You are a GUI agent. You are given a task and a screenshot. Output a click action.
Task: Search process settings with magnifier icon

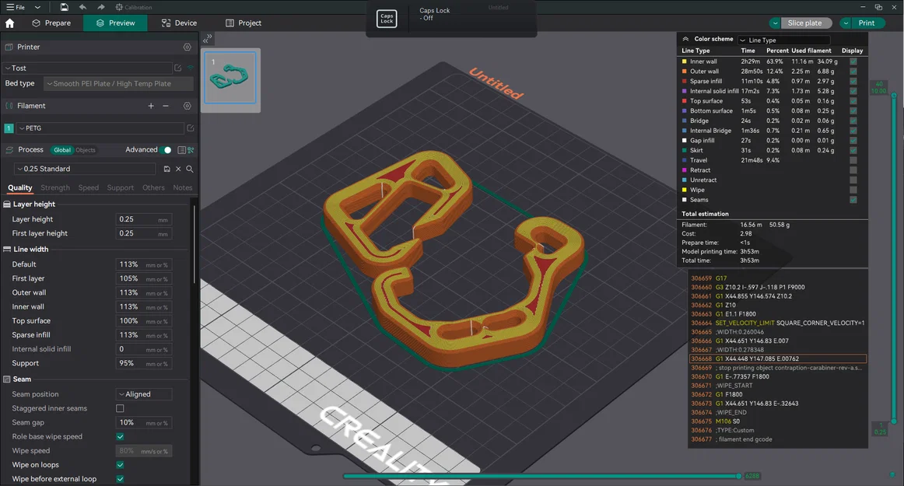[x=190, y=169]
